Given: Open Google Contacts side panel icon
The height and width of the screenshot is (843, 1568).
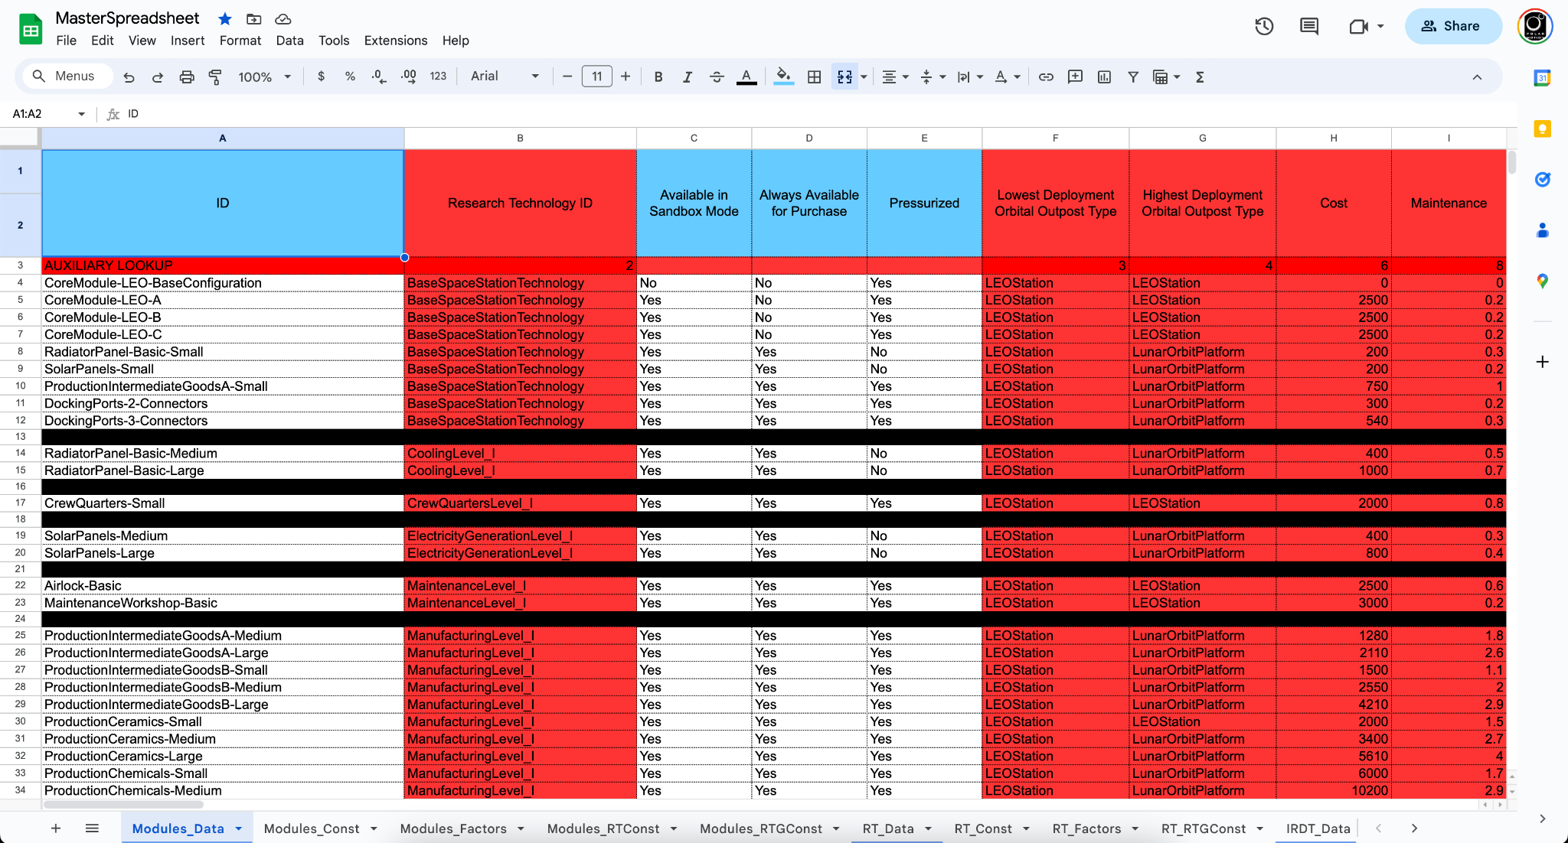Looking at the screenshot, I should coord(1543,229).
